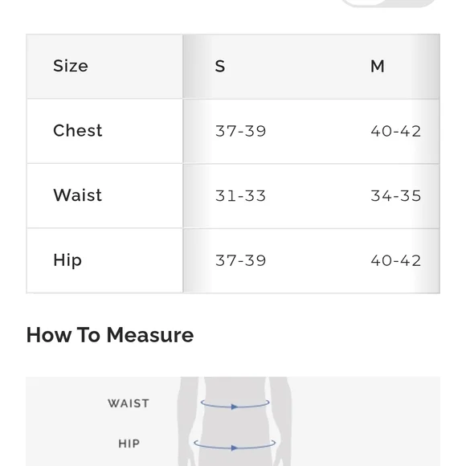Click the WAIST label in the measuring diagram
The width and height of the screenshot is (466, 466).
129,403
